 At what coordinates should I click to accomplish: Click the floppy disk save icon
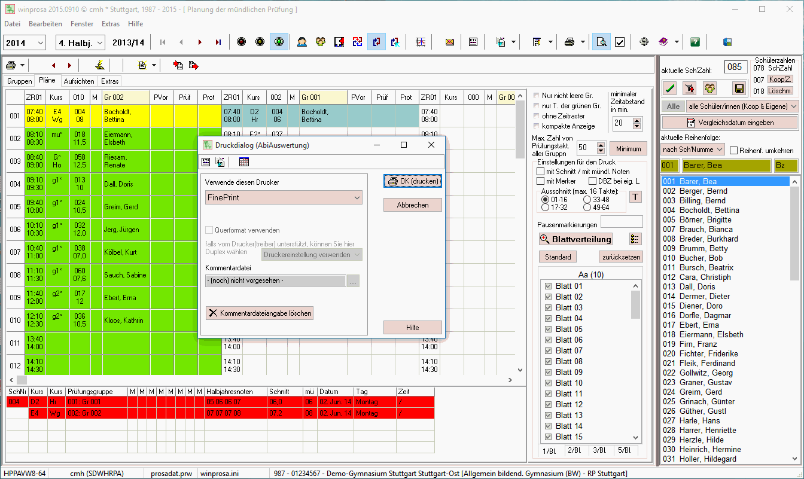tap(739, 89)
